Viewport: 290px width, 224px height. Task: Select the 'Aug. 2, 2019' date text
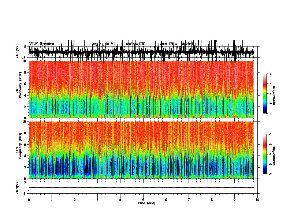(102, 44)
